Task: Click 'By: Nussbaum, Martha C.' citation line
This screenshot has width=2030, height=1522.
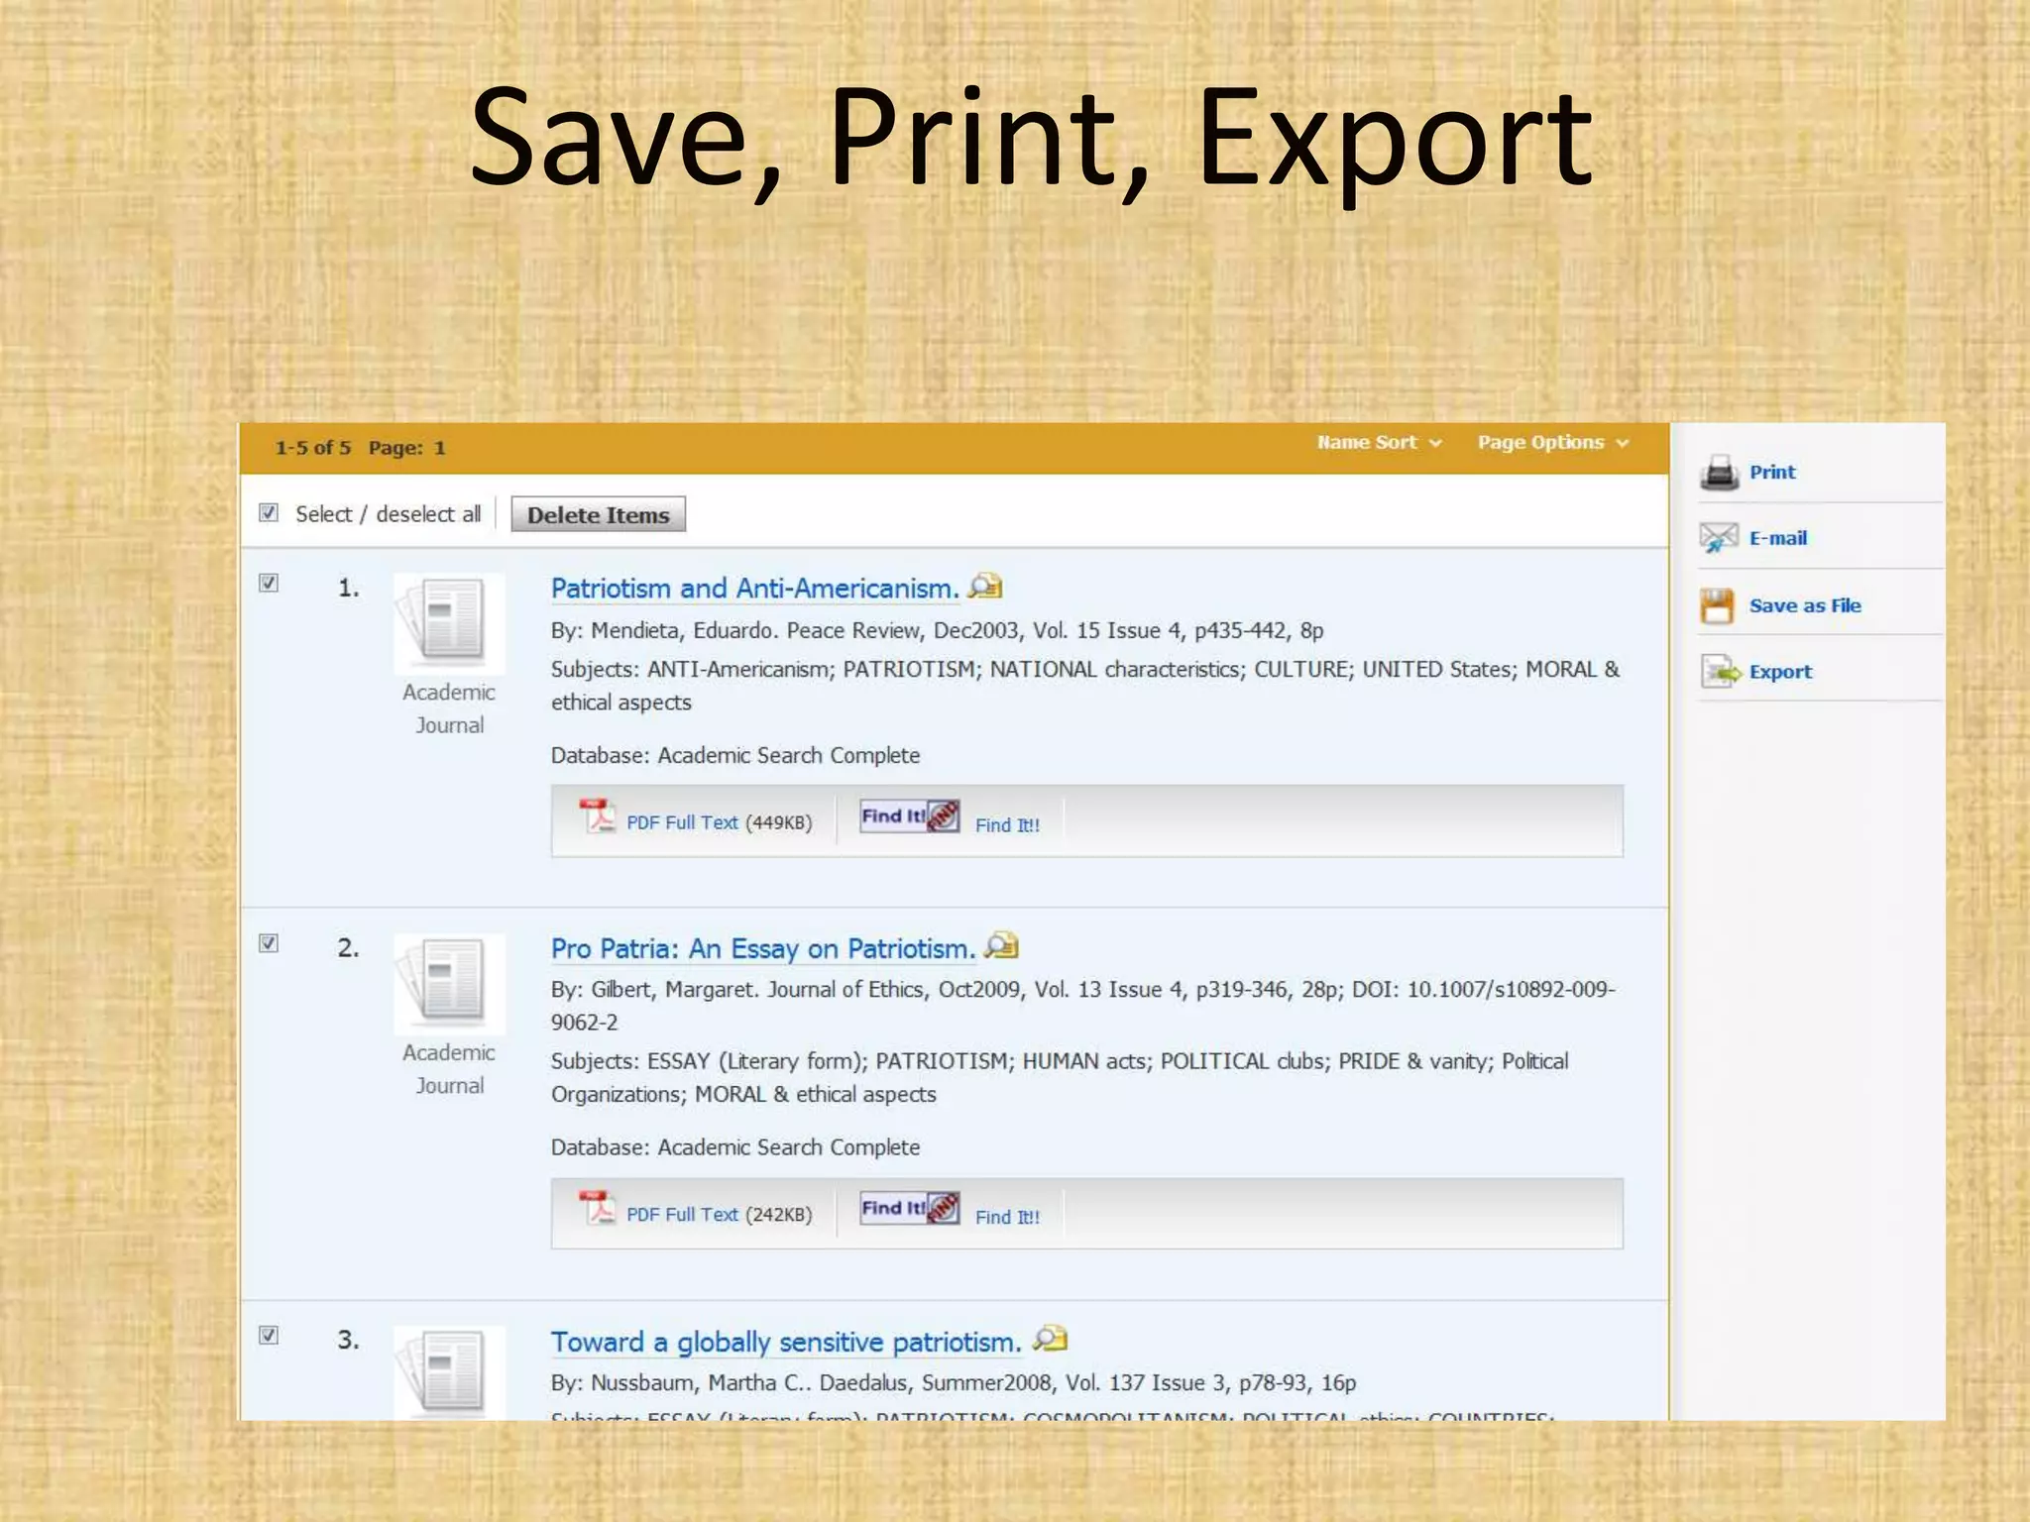Action: coord(954,1383)
